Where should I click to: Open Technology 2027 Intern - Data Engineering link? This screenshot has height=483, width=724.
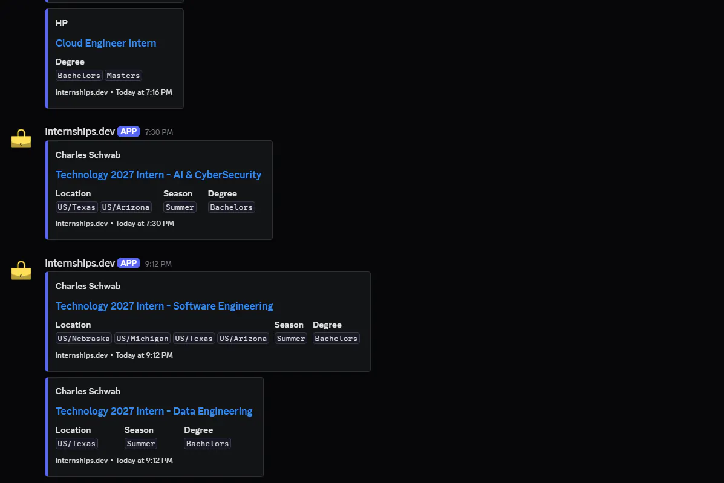[x=154, y=411]
